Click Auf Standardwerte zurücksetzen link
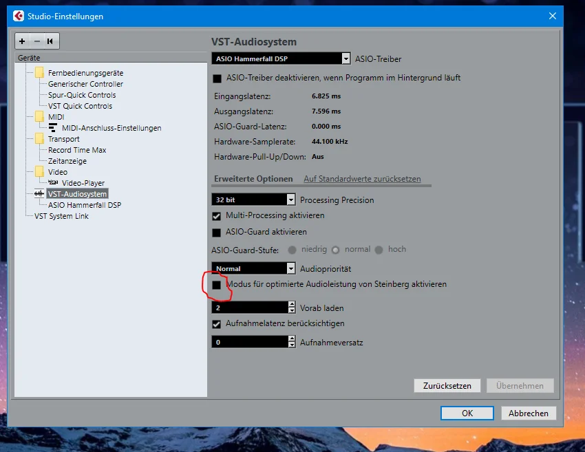Image resolution: width=585 pixels, height=452 pixels. click(x=362, y=179)
